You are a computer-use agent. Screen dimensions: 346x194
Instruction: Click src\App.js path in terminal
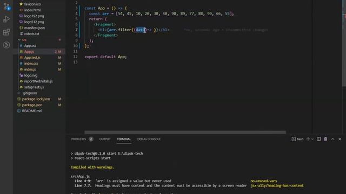click(x=81, y=176)
